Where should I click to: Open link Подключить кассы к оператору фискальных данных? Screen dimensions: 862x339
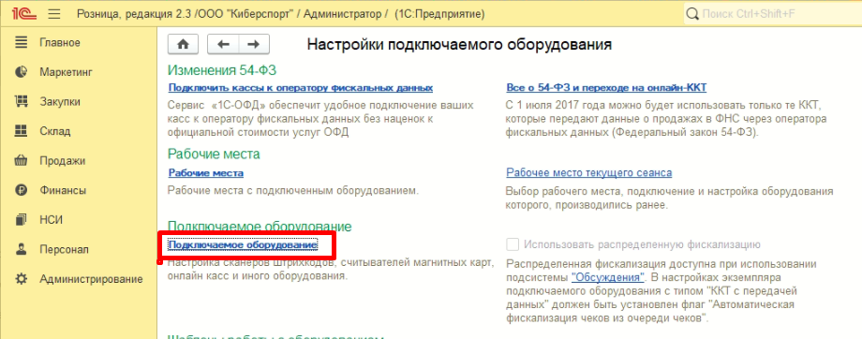[x=301, y=88]
